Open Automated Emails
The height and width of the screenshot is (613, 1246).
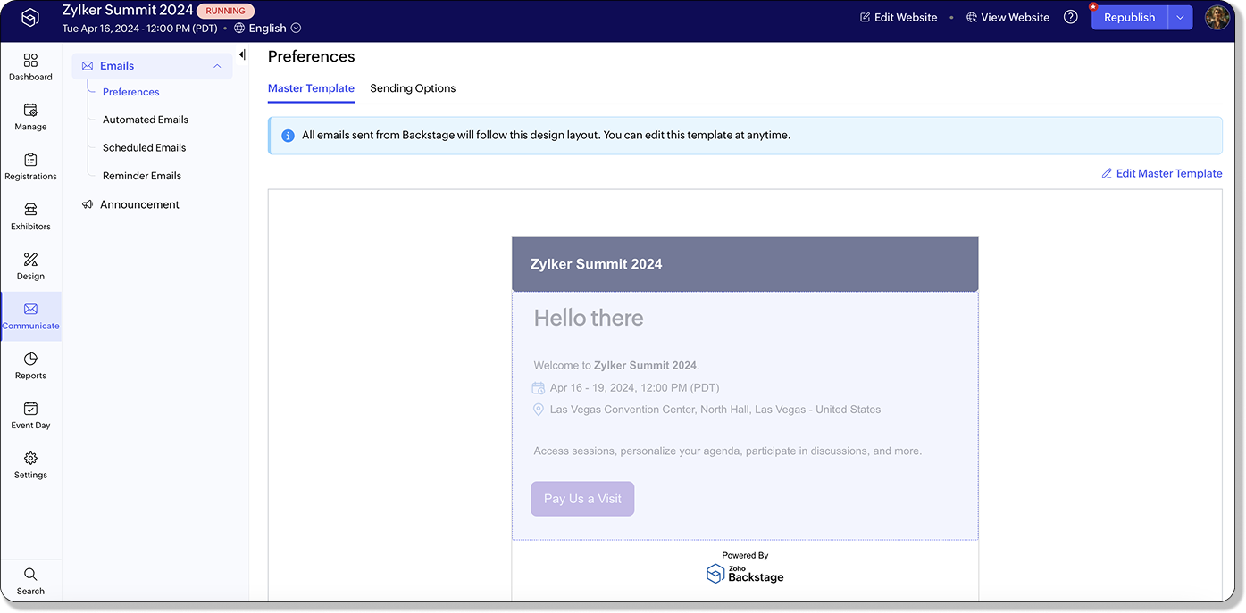[x=146, y=120]
